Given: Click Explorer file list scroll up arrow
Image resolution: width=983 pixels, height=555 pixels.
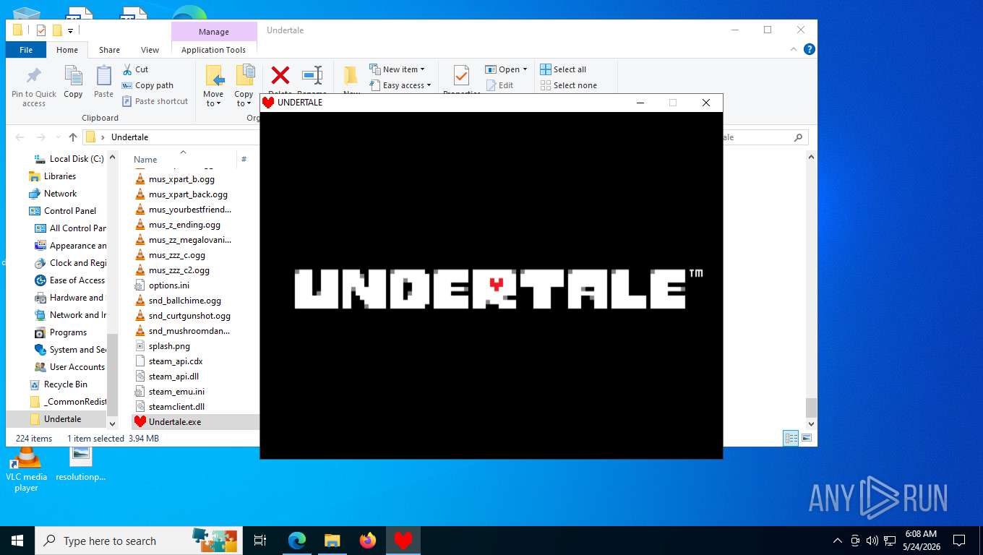Looking at the screenshot, I should click(x=811, y=157).
